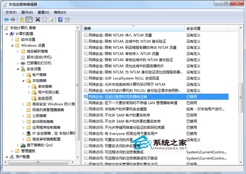The width and height of the screenshot is (246, 174).
Task: Click the 计算机配置 computer icon
Action: (12, 34)
